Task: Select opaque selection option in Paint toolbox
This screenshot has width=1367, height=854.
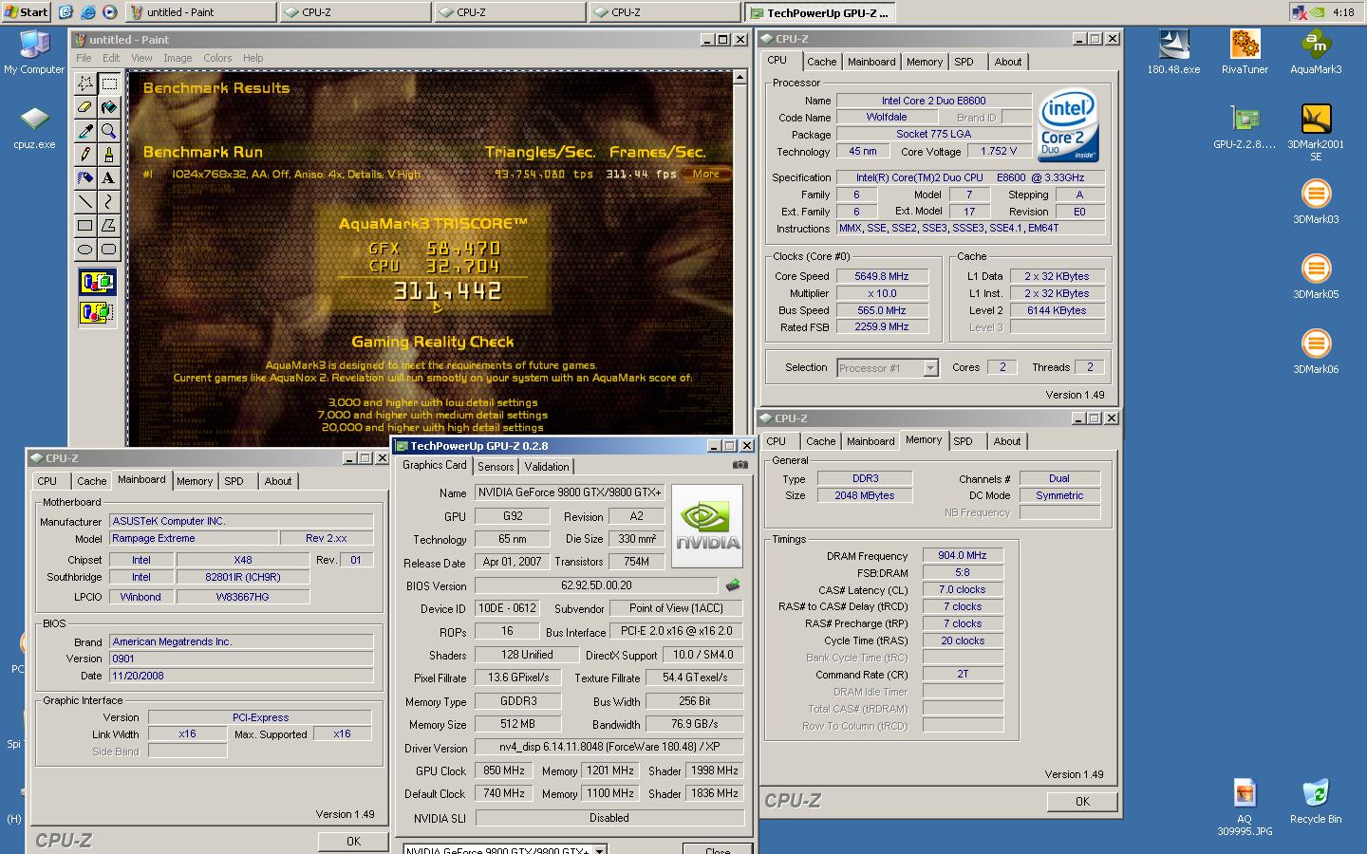Action: [x=97, y=282]
